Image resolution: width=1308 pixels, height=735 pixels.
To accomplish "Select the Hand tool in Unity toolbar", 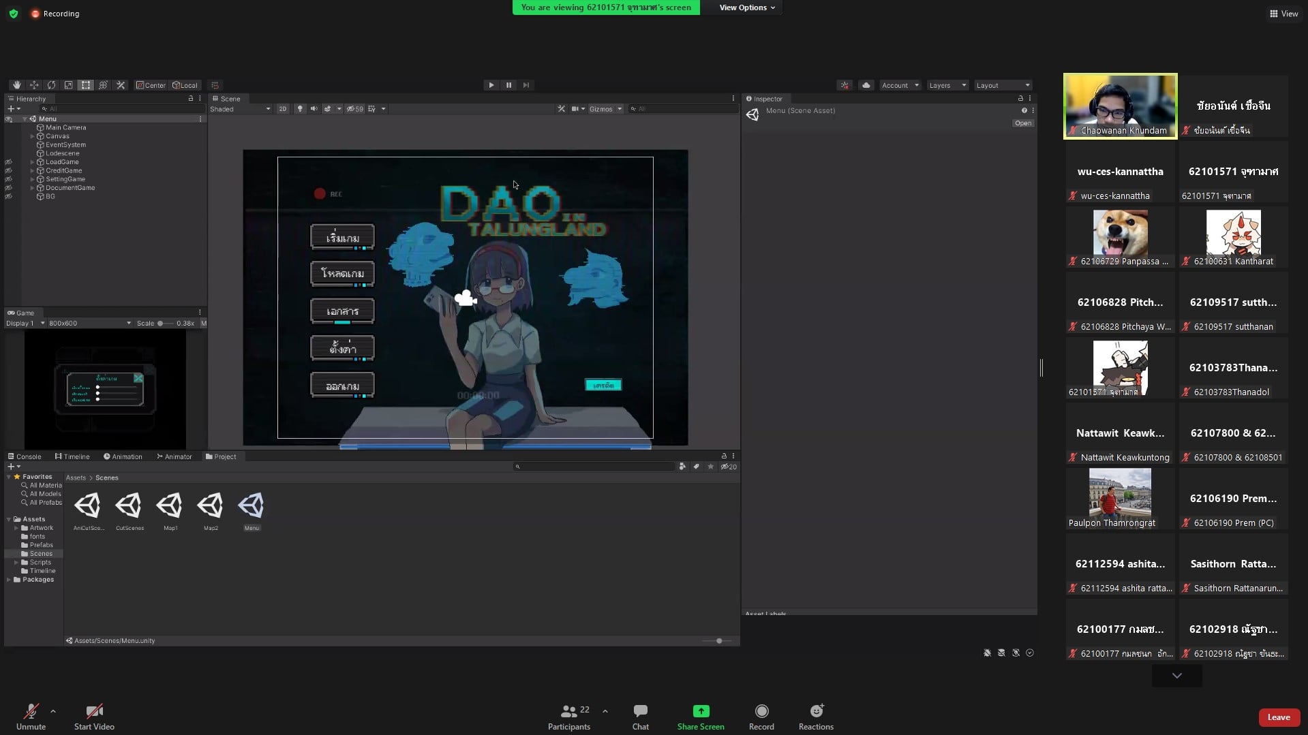I will [x=16, y=85].
